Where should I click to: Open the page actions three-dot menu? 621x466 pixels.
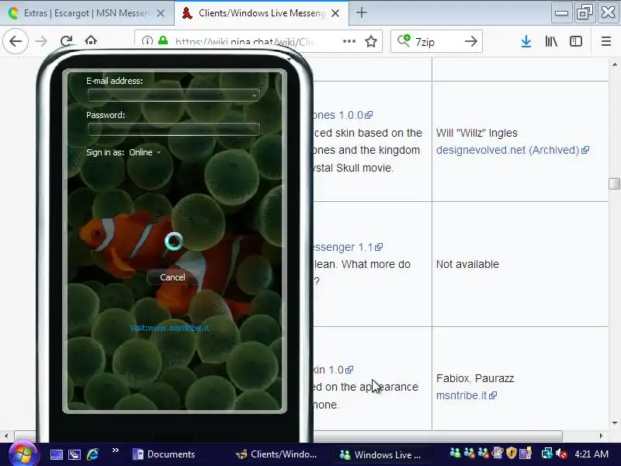click(x=349, y=41)
